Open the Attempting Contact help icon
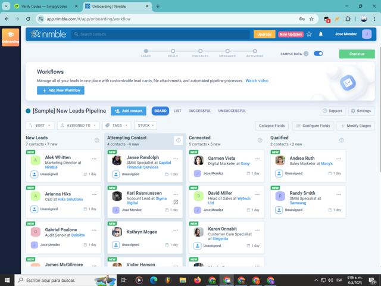 click(178, 141)
